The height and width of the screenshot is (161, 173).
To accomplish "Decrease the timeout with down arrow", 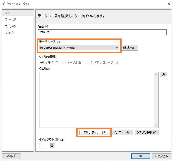I will tap(52, 147).
